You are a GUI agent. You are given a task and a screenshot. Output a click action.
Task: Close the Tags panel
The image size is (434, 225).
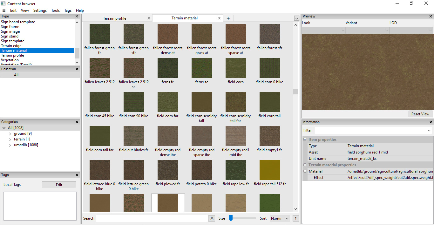(77, 175)
